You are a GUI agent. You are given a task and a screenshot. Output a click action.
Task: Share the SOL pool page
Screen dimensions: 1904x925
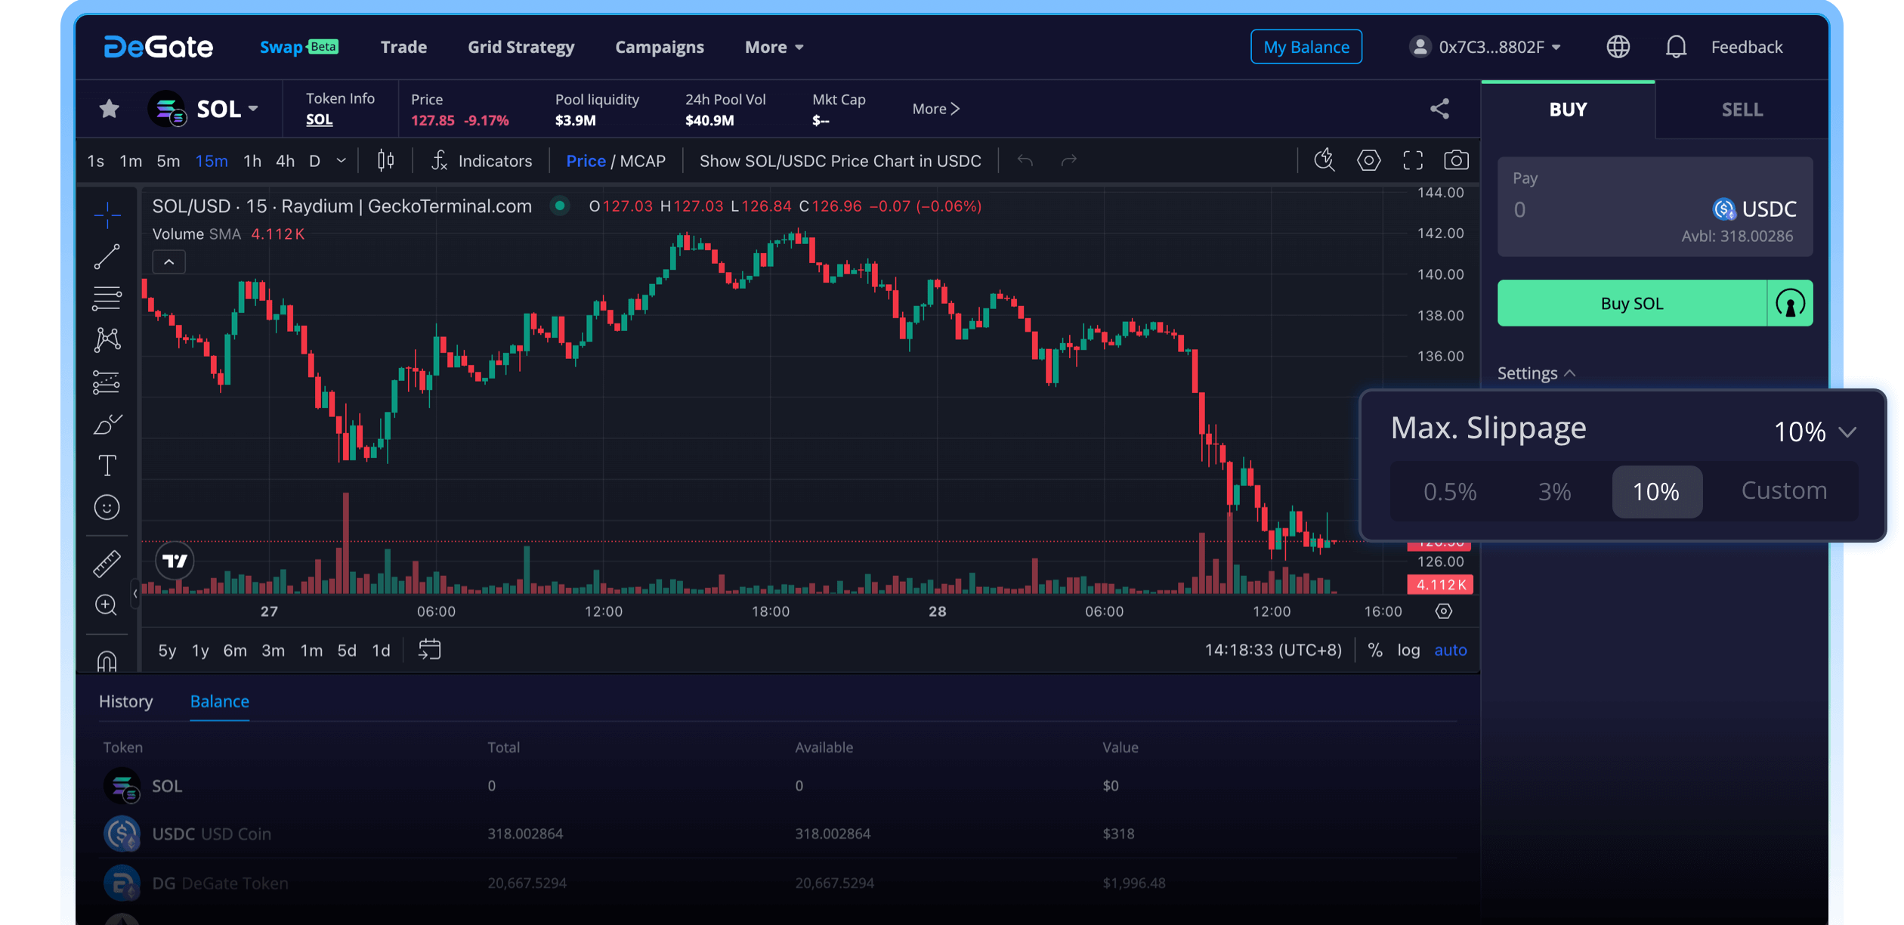[x=1440, y=109]
